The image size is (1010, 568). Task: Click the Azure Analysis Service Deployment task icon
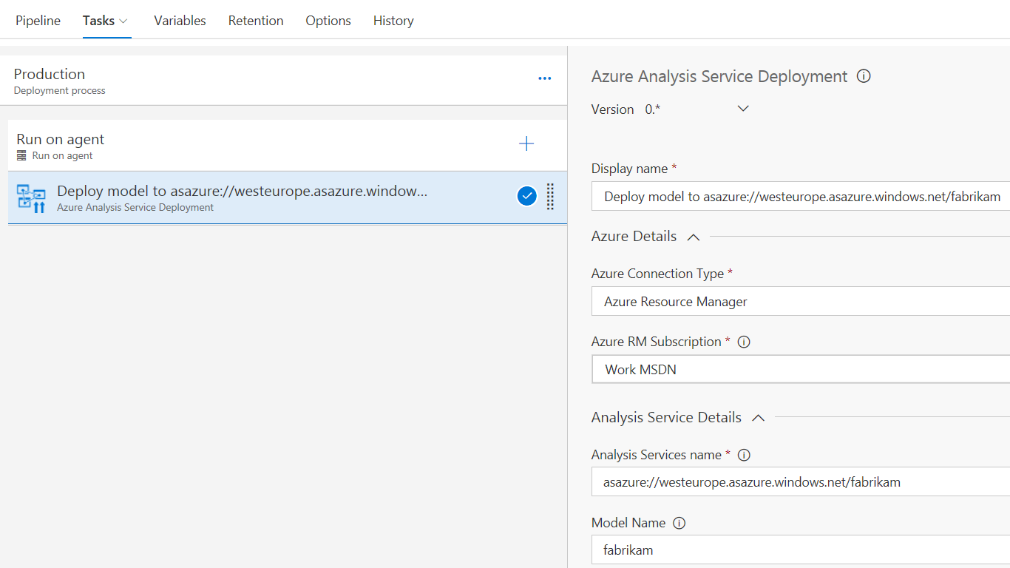pyautogui.click(x=31, y=198)
